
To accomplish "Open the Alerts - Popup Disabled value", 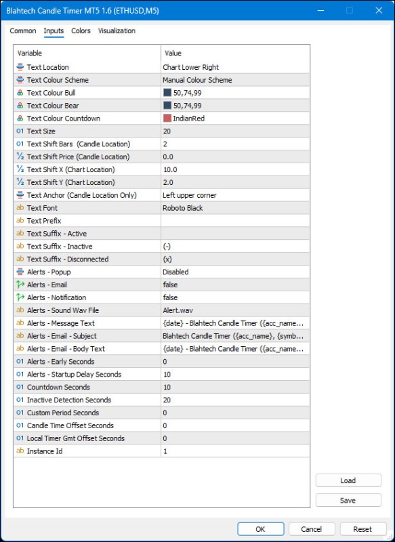I will point(235,272).
